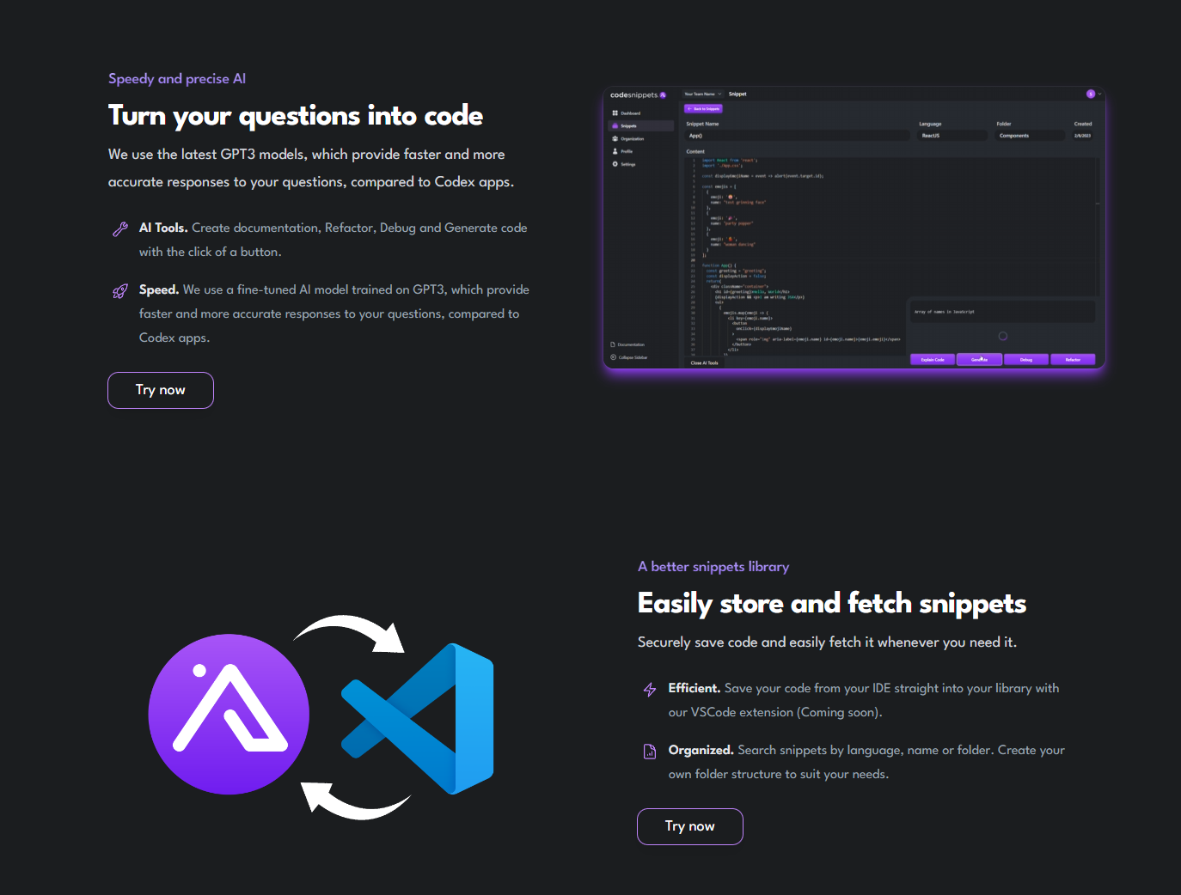Click the Created date 2/8/2023 in preview
Screen dimensions: 1181x895
pos(1083,136)
